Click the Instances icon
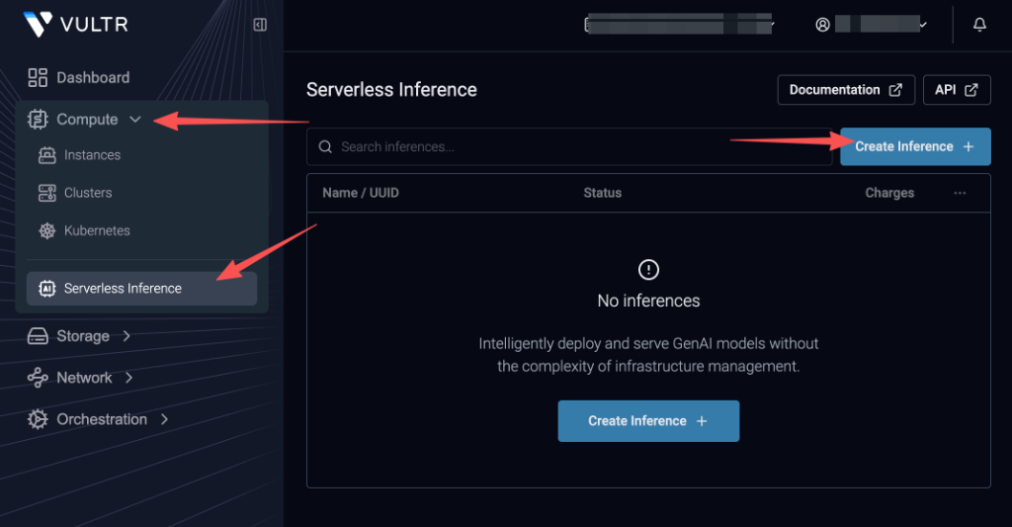Image resolution: width=1012 pixels, height=527 pixels. (47, 155)
